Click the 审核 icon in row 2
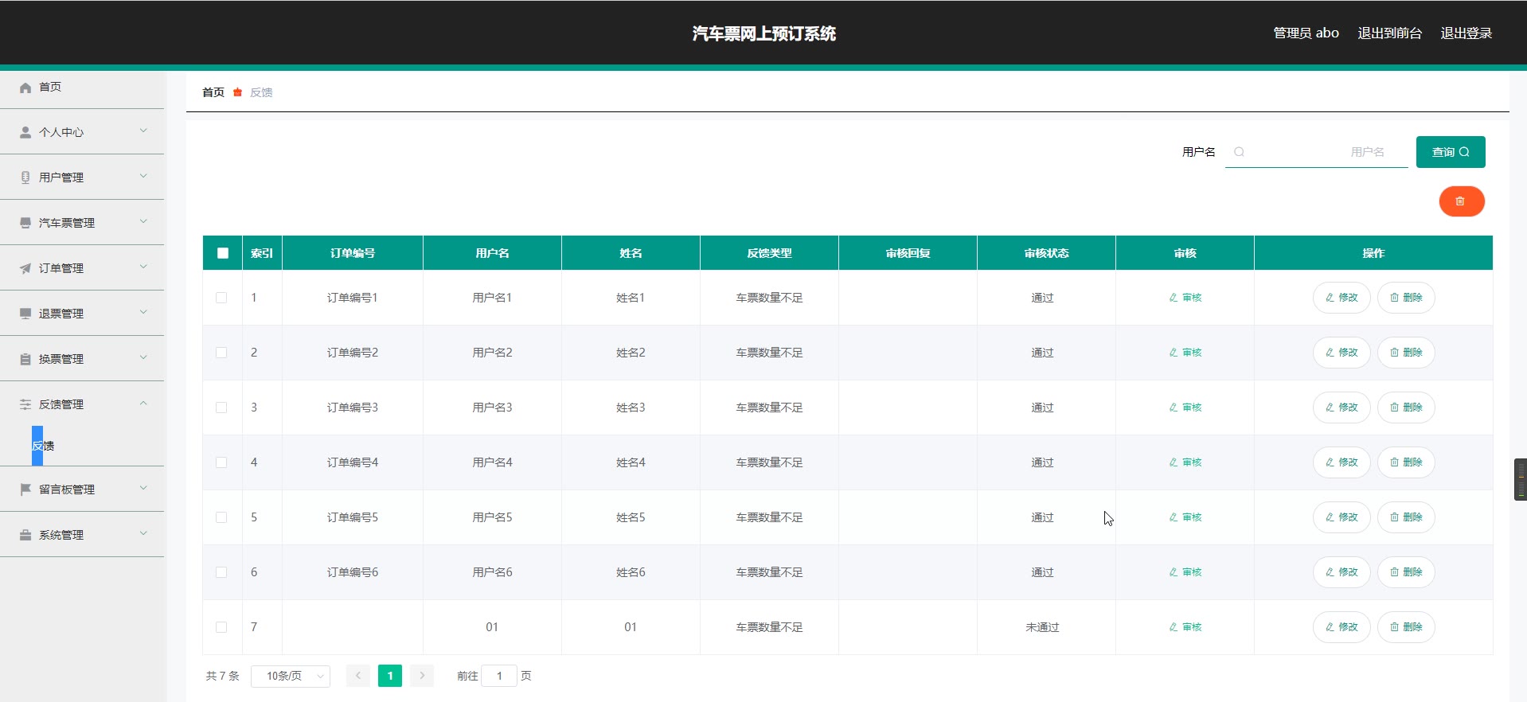This screenshot has width=1527, height=702. [1173, 353]
